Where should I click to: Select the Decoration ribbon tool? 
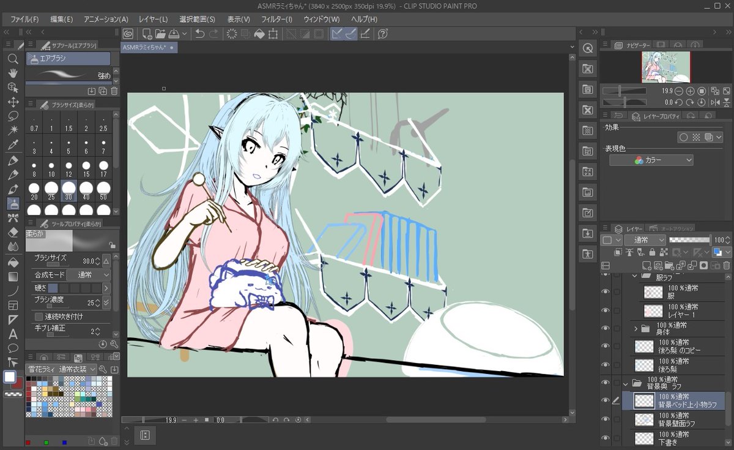point(12,218)
